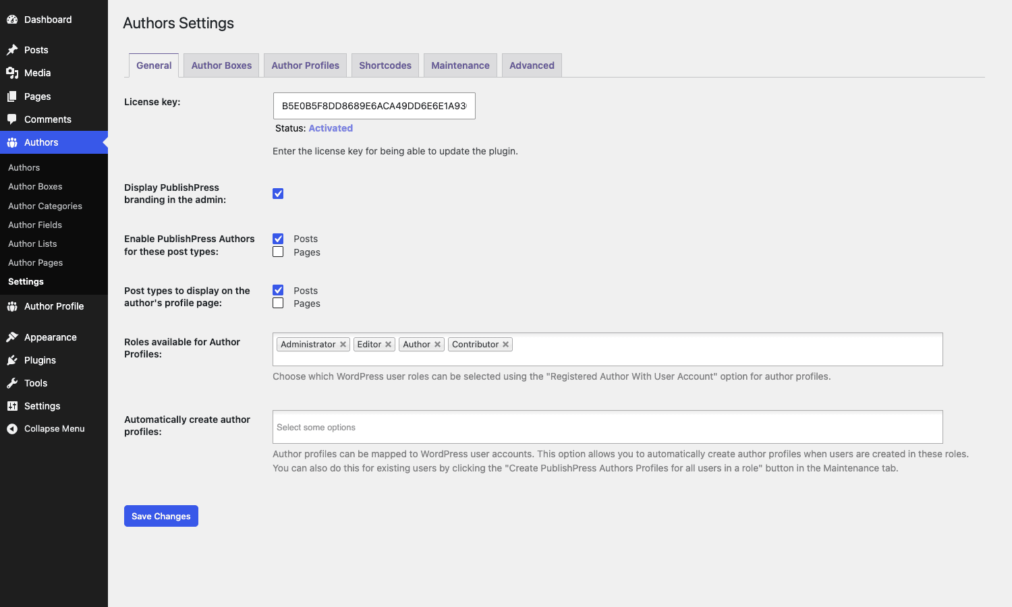This screenshot has height=607, width=1012.
Task: Remove the Administrator role tag
Action: [x=343, y=345]
